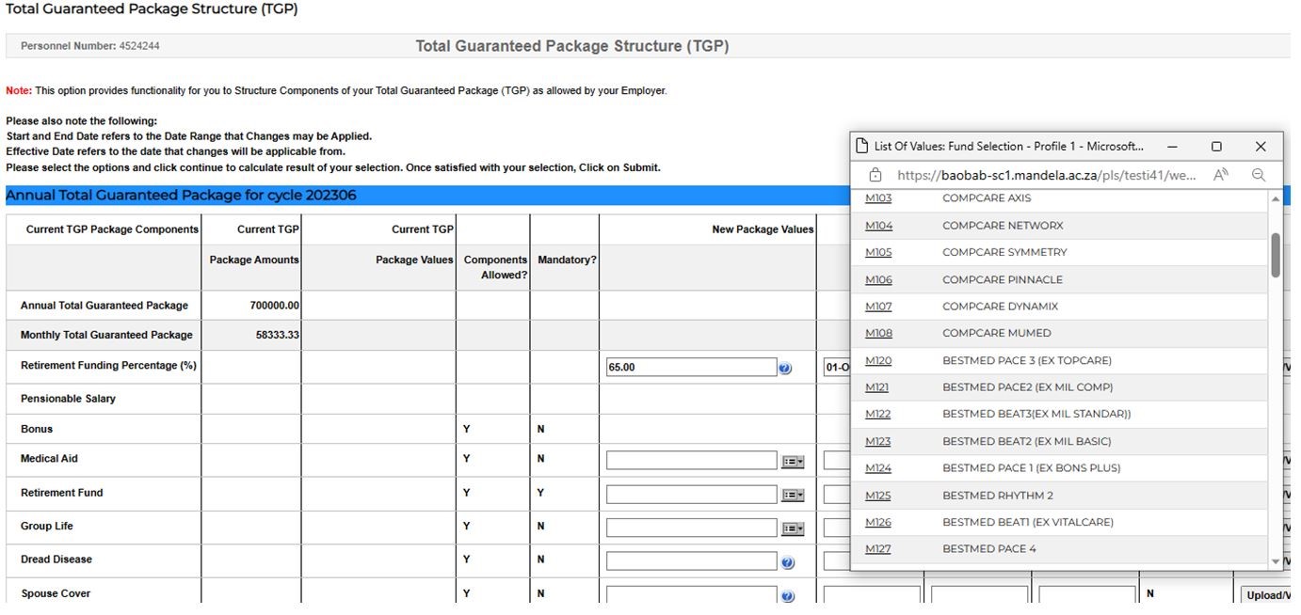Screen dimensions: 1301x615
Task: Minimize the List Of Values popup window
Action: pos(1172,147)
